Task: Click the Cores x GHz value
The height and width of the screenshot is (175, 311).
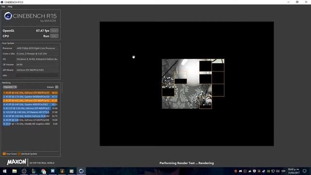Action: [x=37, y=53]
